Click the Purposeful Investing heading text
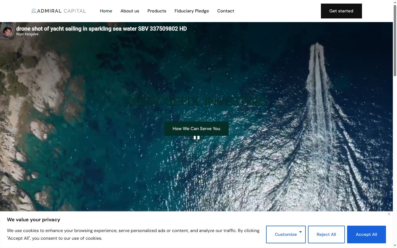This screenshot has width=397, height=248. click(x=196, y=102)
